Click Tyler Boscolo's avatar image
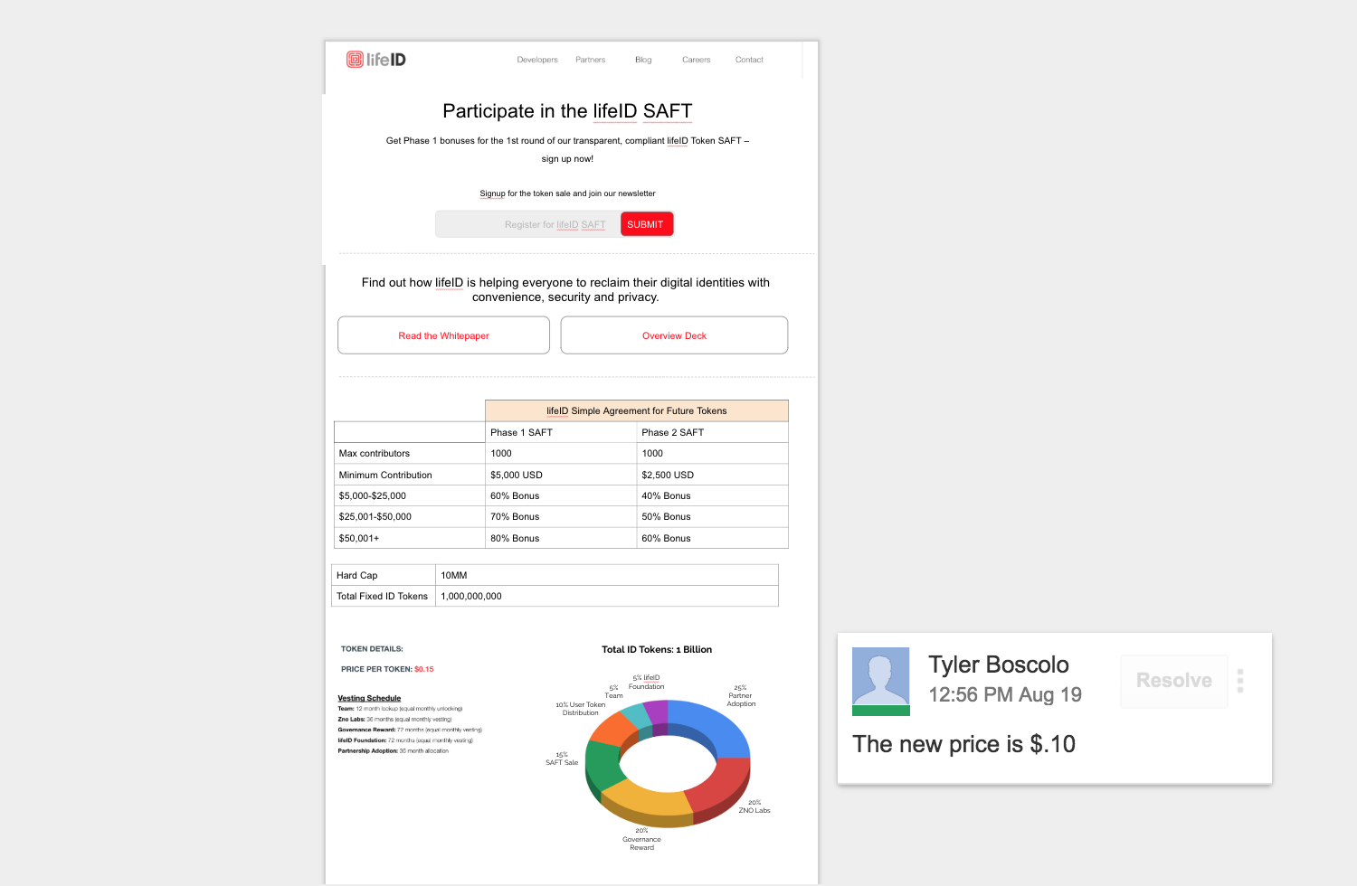The height and width of the screenshot is (886, 1357). [x=881, y=681]
